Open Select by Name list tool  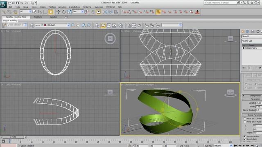pyautogui.click(x=40, y=12)
